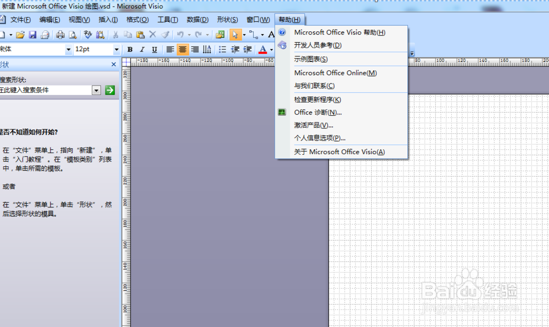Choose Office 诊断(N)... menu item
Image resolution: width=549 pixels, height=327 pixels.
[x=341, y=112]
